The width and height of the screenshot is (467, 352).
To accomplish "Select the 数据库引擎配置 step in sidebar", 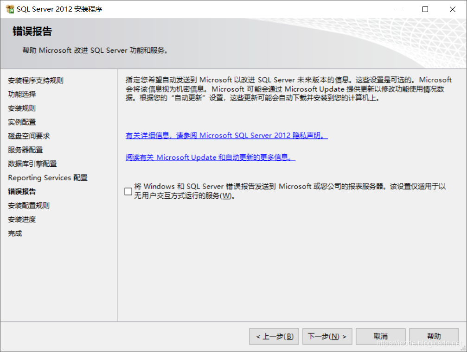I will coord(32,163).
